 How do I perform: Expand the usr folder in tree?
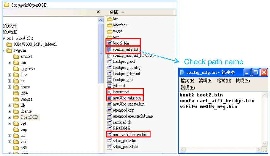[x=9, y=136]
